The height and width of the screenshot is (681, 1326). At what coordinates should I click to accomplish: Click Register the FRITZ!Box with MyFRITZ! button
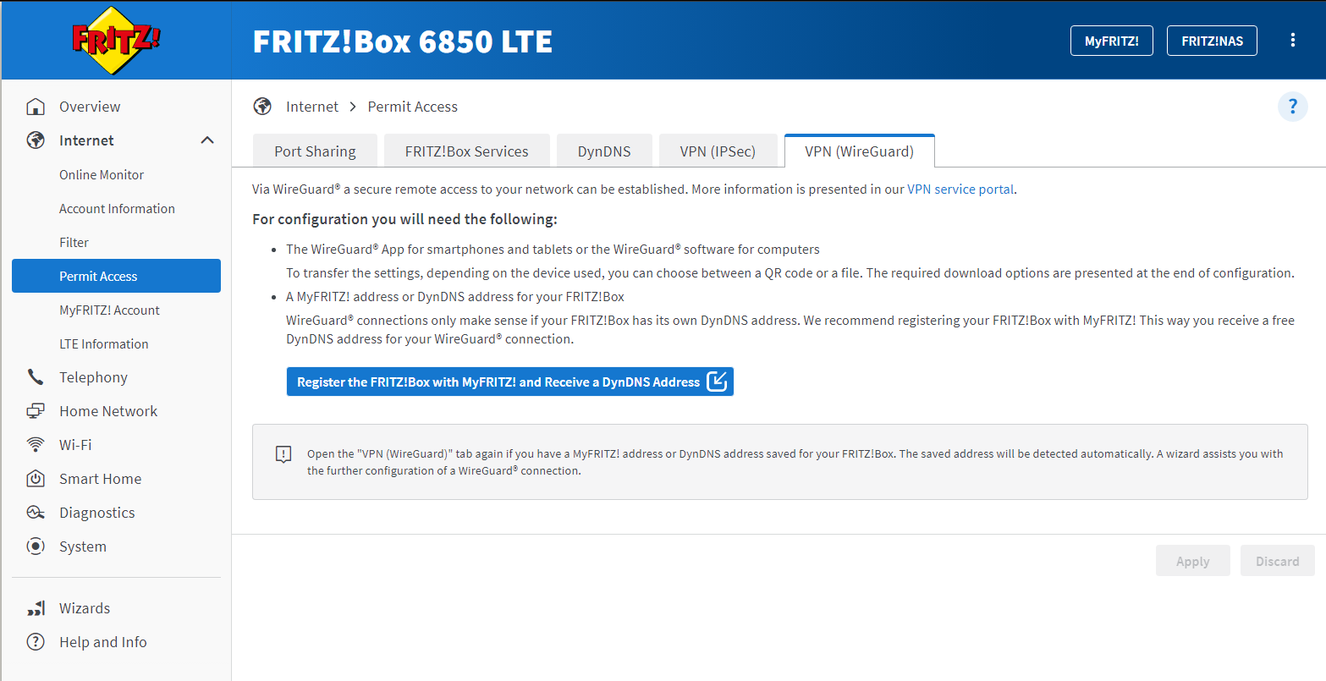click(509, 382)
